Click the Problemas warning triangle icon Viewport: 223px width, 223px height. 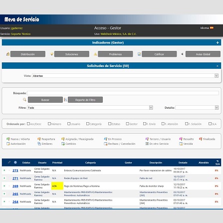tap(95, 54)
